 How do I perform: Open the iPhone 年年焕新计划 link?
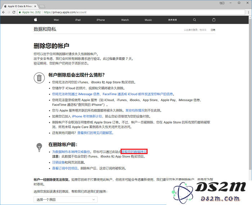point(87,116)
